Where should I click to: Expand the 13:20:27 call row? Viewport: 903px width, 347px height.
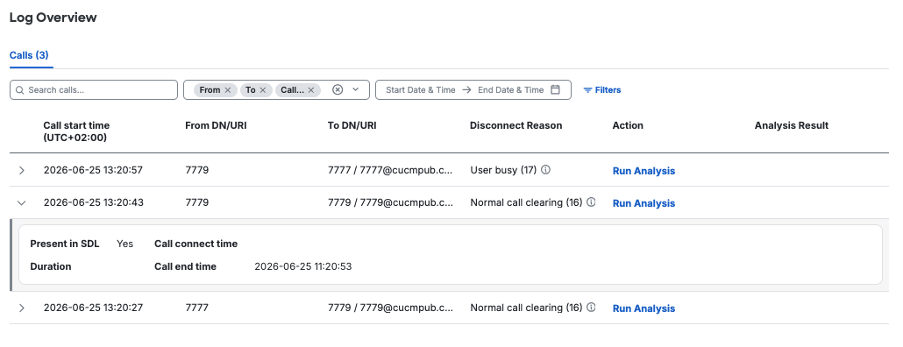tap(22, 308)
